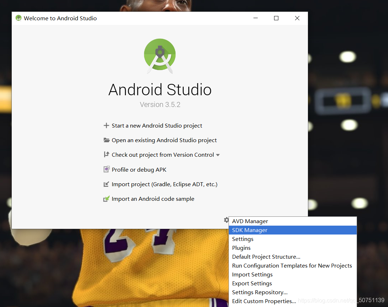Select Run Configuration Templates for New Projects
This screenshot has width=388, height=307.
tap(293, 266)
